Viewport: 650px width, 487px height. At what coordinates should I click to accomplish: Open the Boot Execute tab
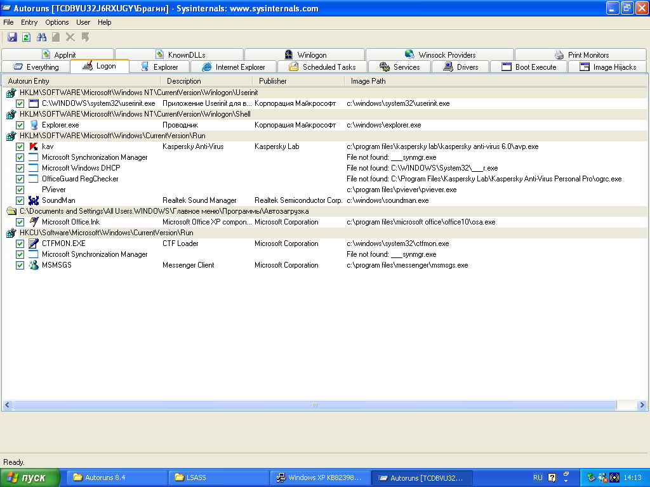click(529, 67)
